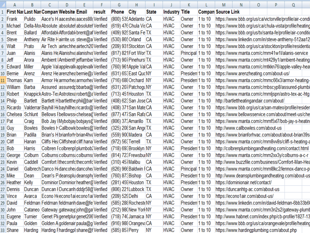
Task: Select the first name cell 'Eugene'
Action: [x=15, y=217]
